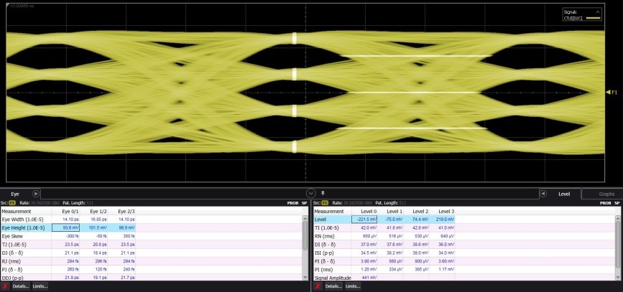
Task: Click the pin icon above Level panel
Action: (323, 193)
